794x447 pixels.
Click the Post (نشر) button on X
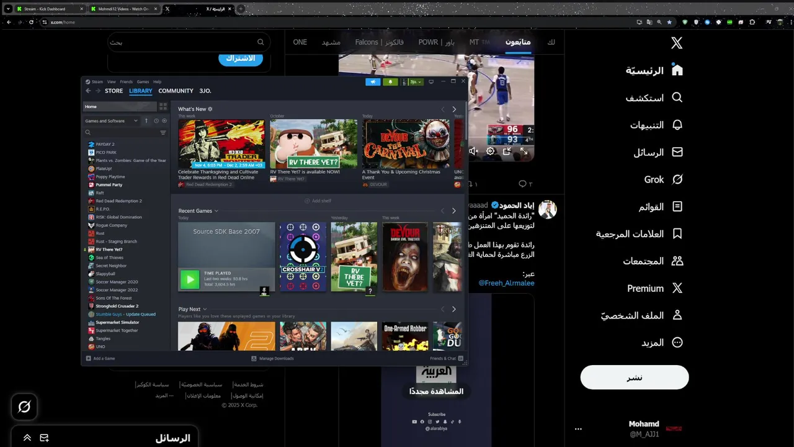635,377
